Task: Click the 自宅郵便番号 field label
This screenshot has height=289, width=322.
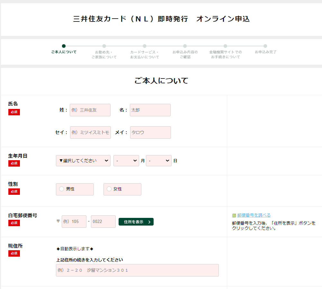Action: point(22,215)
